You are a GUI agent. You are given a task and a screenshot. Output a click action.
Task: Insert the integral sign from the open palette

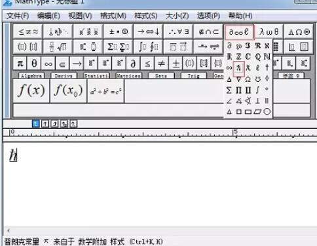coord(257,90)
